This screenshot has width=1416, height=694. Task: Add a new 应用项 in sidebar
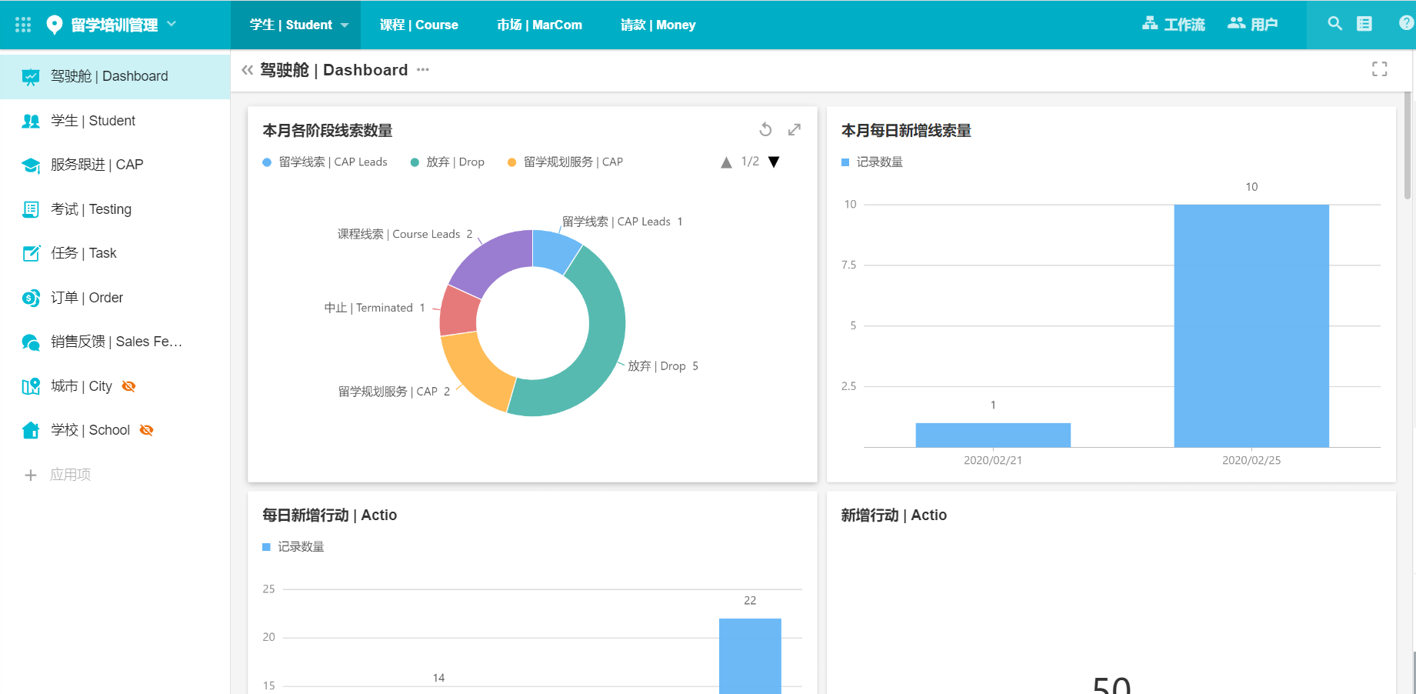[x=31, y=475]
